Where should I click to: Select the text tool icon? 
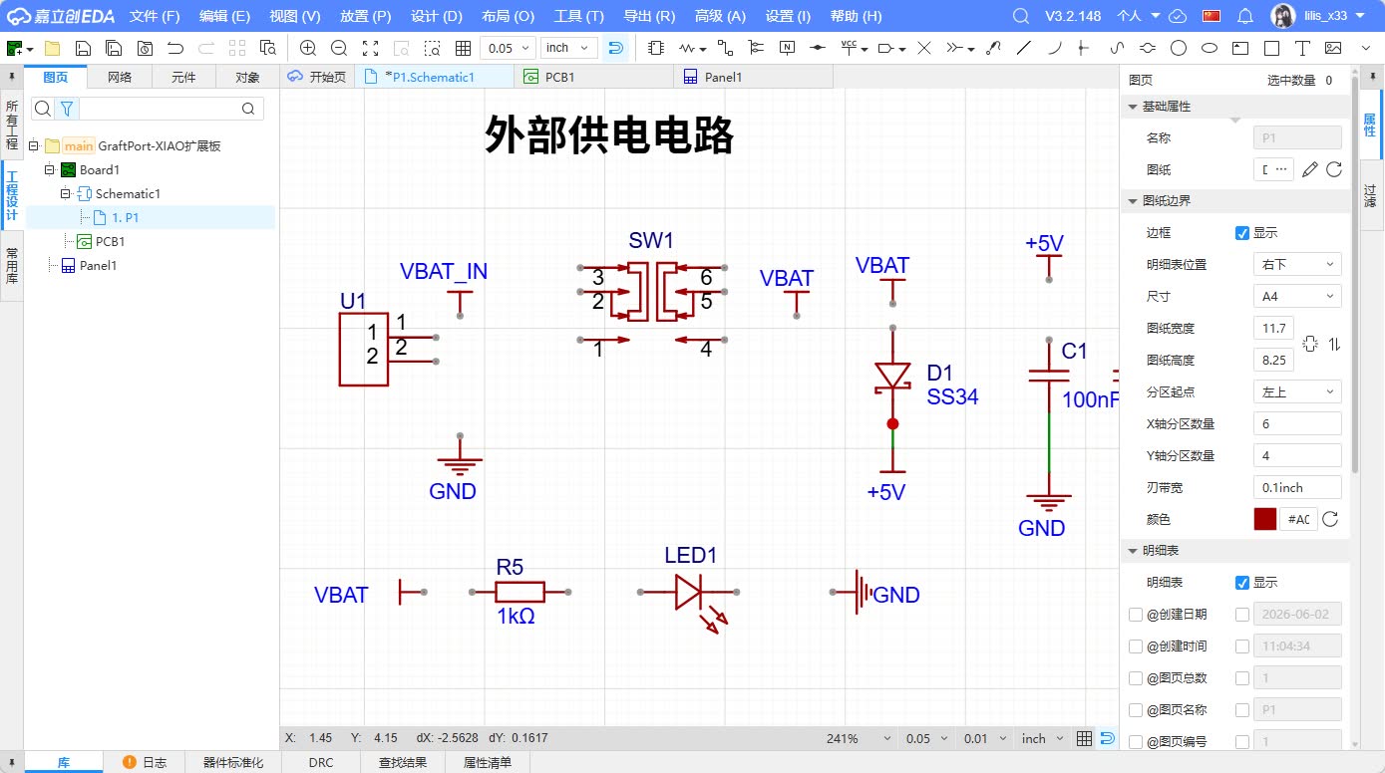1301,48
